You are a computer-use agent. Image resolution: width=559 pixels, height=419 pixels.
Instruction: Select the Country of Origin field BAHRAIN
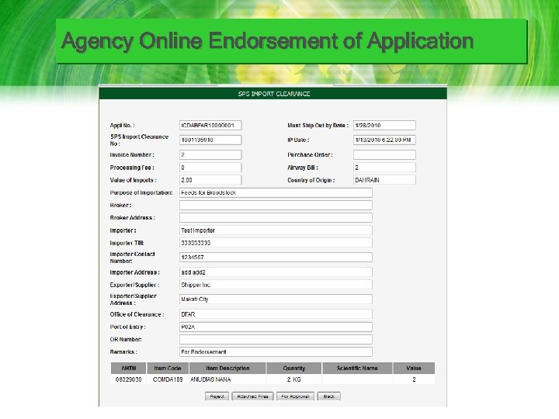click(x=384, y=180)
